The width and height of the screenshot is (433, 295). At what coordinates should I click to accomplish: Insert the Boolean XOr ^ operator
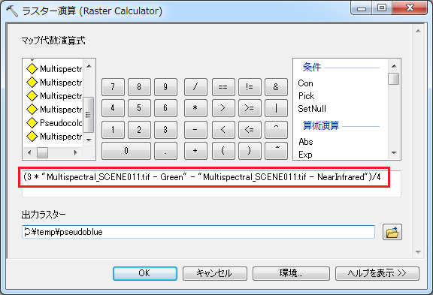[x=276, y=129]
